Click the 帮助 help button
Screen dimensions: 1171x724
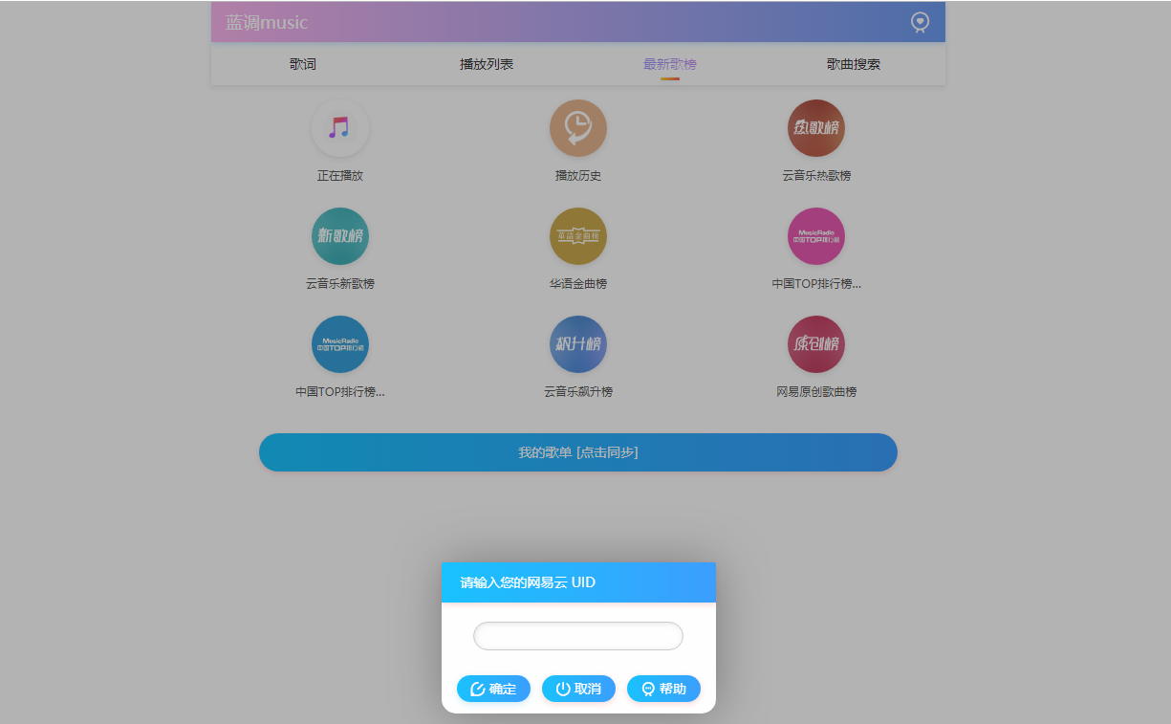click(663, 689)
